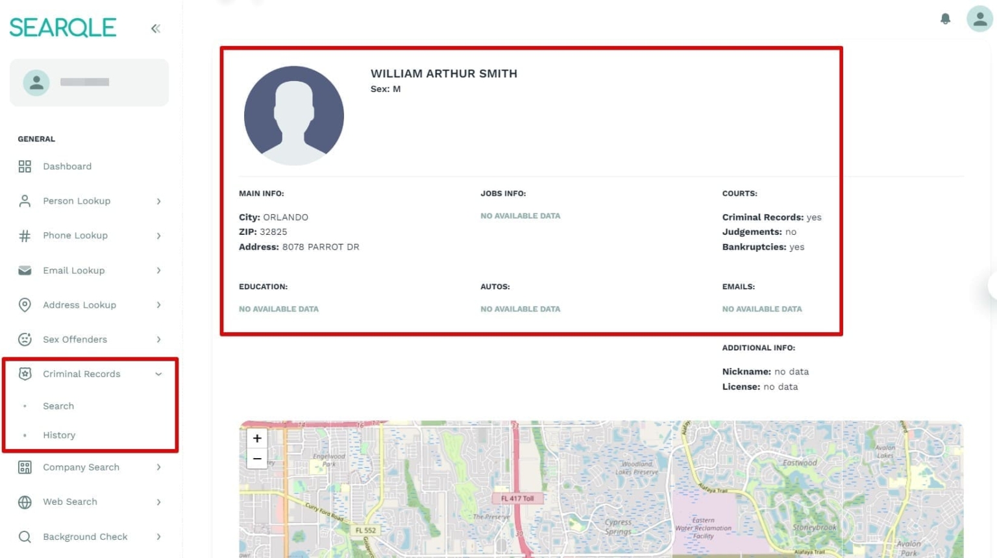Open the Dashboard from the sidebar

click(x=67, y=166)
